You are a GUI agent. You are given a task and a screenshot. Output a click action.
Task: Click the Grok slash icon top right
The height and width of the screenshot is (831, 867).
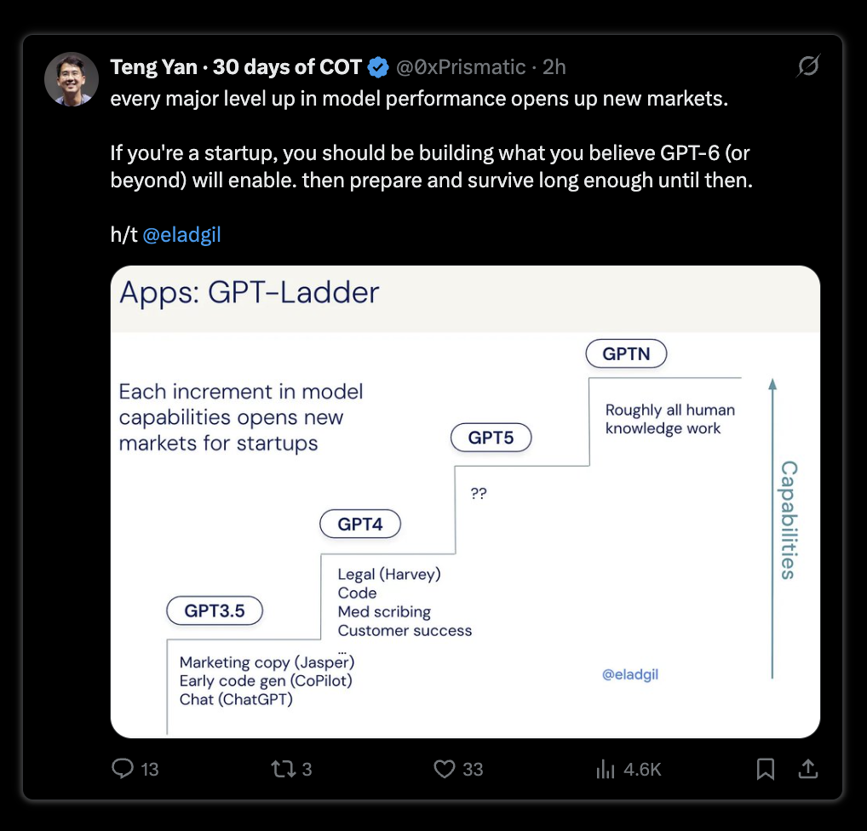point(808,66)
